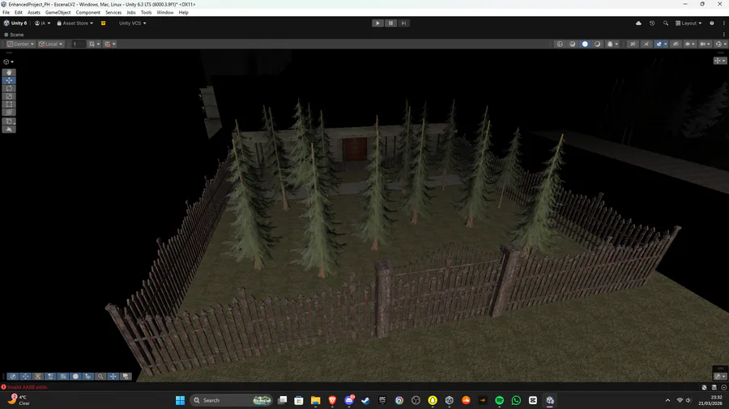729x409 pixels.
Task: Open the Undo History icon
Action: tap(652, 23)
